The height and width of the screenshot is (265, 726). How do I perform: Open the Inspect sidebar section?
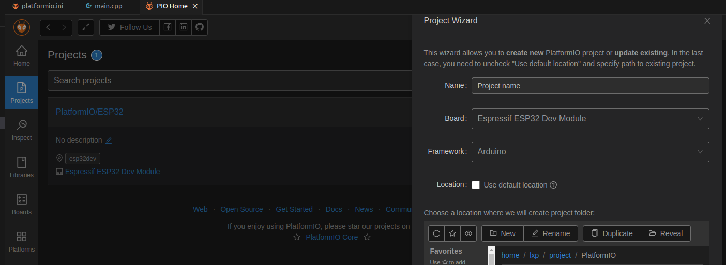[x=21, y=130]
